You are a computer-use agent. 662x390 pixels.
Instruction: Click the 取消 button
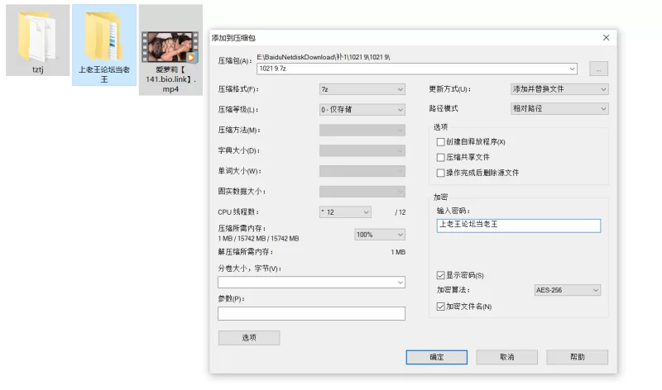pyautogui.click(x=506, y=357)
